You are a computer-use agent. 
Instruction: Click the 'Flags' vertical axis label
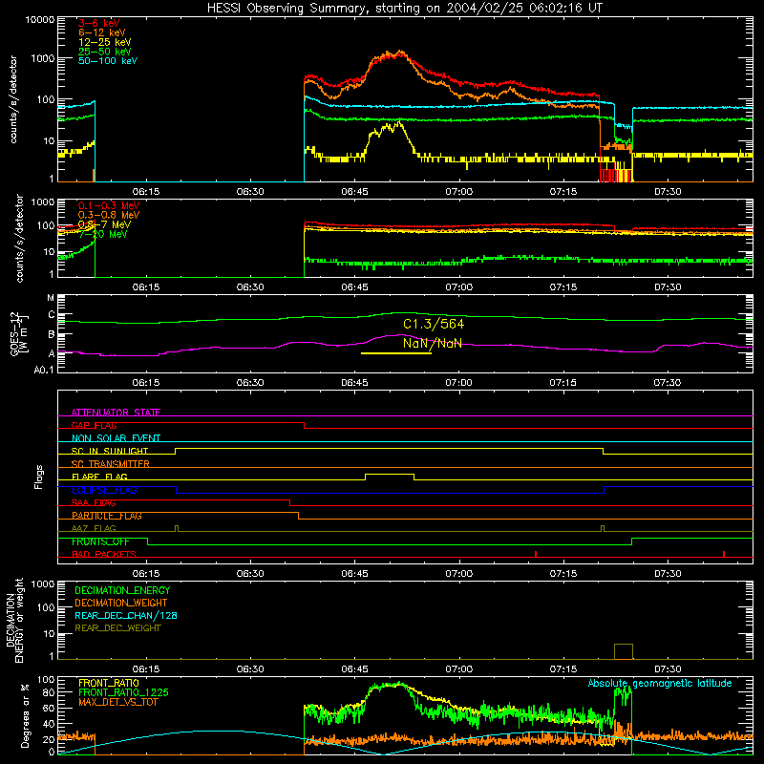[39, 477]
